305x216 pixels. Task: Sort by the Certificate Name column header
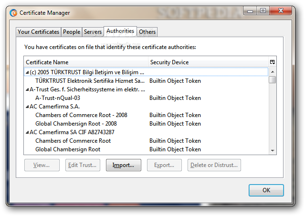coord(86,62)
